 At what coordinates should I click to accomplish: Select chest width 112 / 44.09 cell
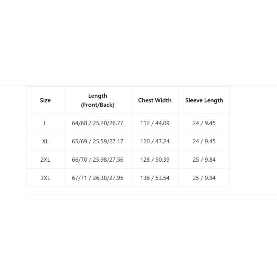[x=155, y=123]
